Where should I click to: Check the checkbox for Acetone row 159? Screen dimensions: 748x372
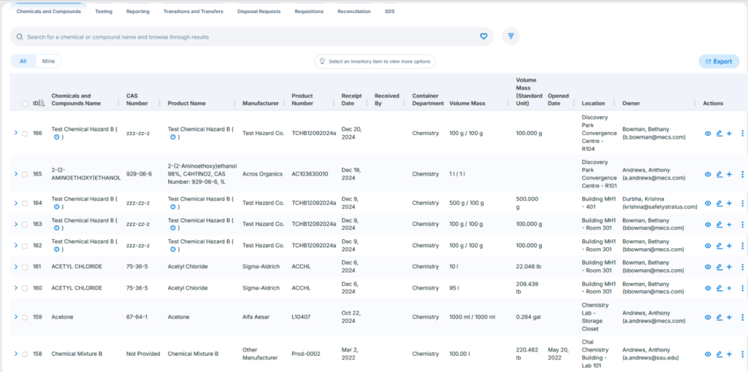(25, 317)
